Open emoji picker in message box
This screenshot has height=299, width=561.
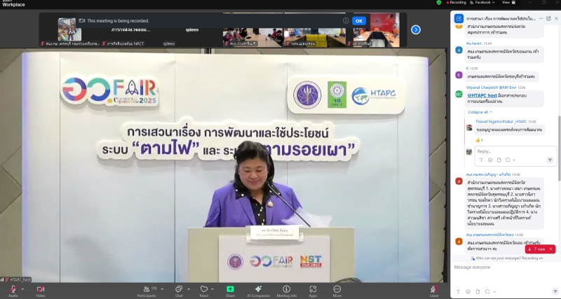click(x=468, y=291)
